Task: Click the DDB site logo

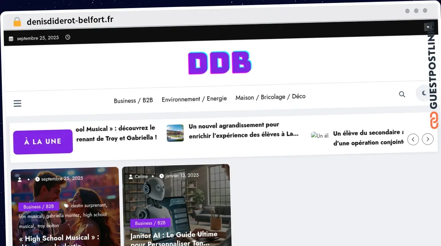Action: 220,63
